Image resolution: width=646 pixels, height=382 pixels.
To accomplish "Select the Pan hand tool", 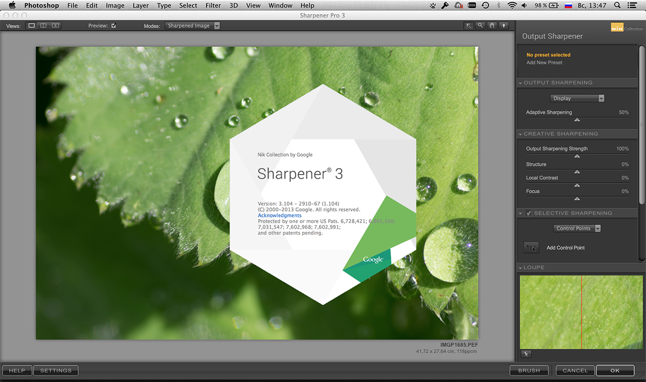I will pos(492,26).
